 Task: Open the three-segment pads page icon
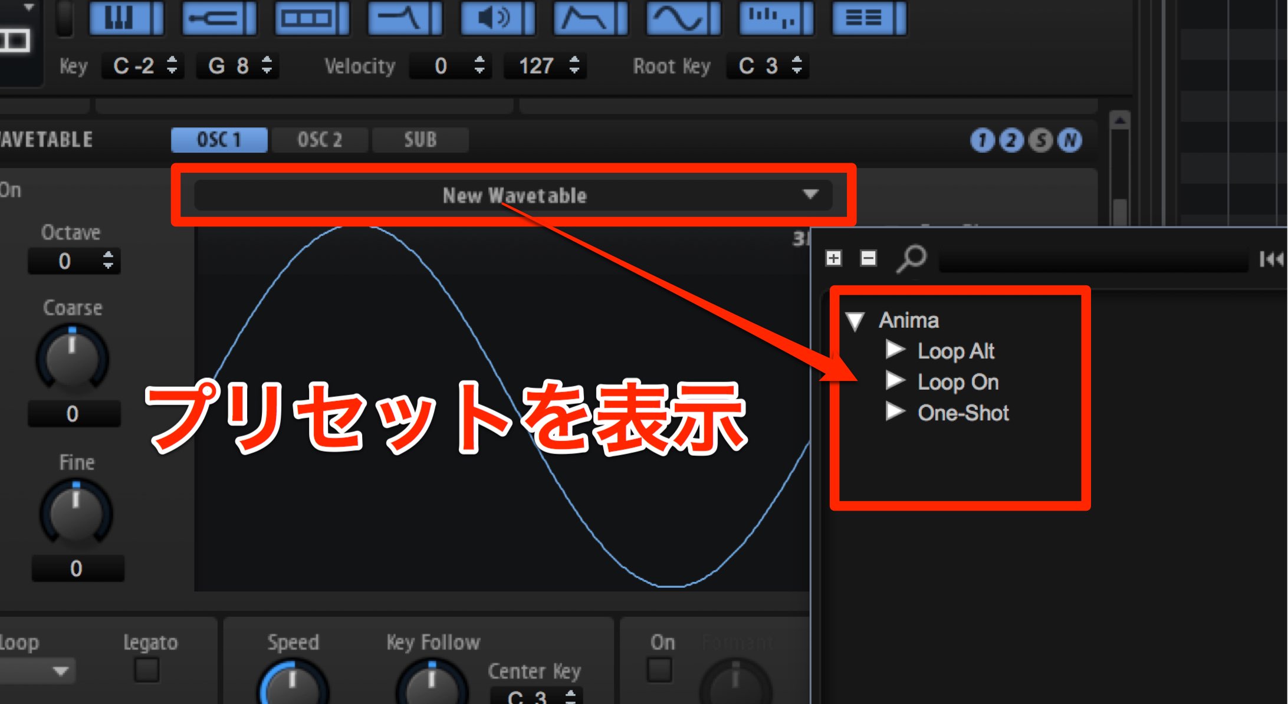point(312,17)
